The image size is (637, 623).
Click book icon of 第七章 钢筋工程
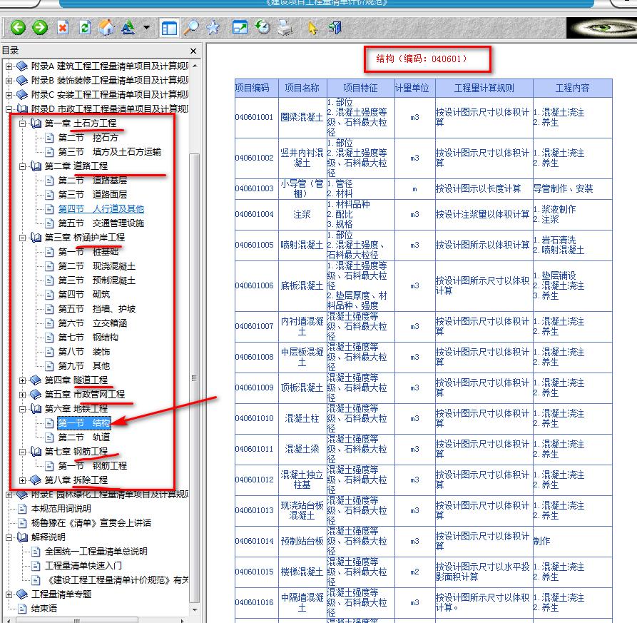36,452
